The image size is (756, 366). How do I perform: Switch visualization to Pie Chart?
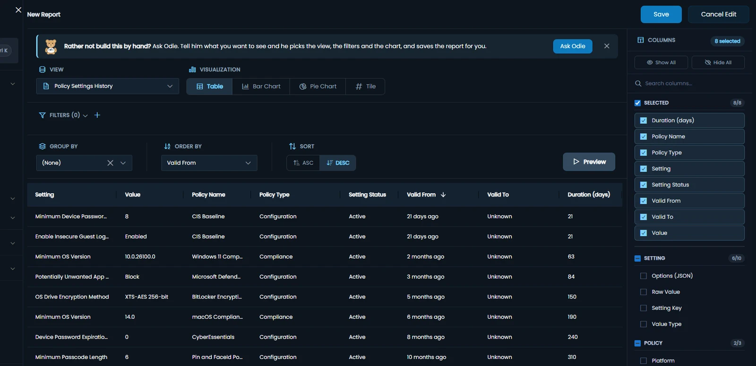(318, 86)
